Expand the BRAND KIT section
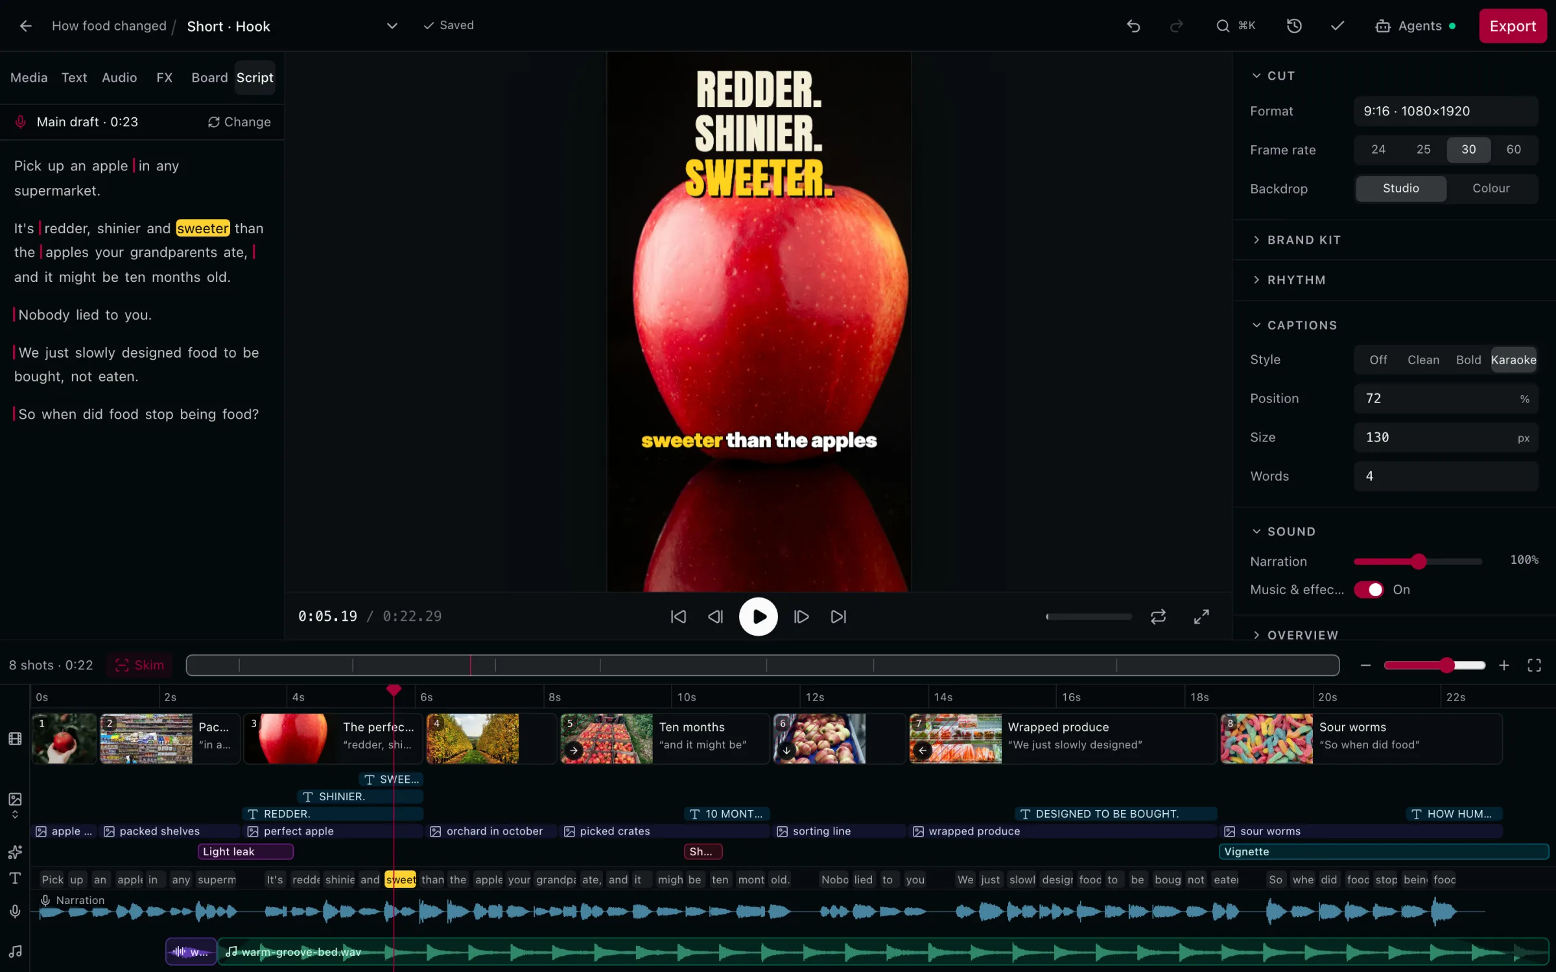Screen dimensions: 1556x972 click(x=1296, y=240)
